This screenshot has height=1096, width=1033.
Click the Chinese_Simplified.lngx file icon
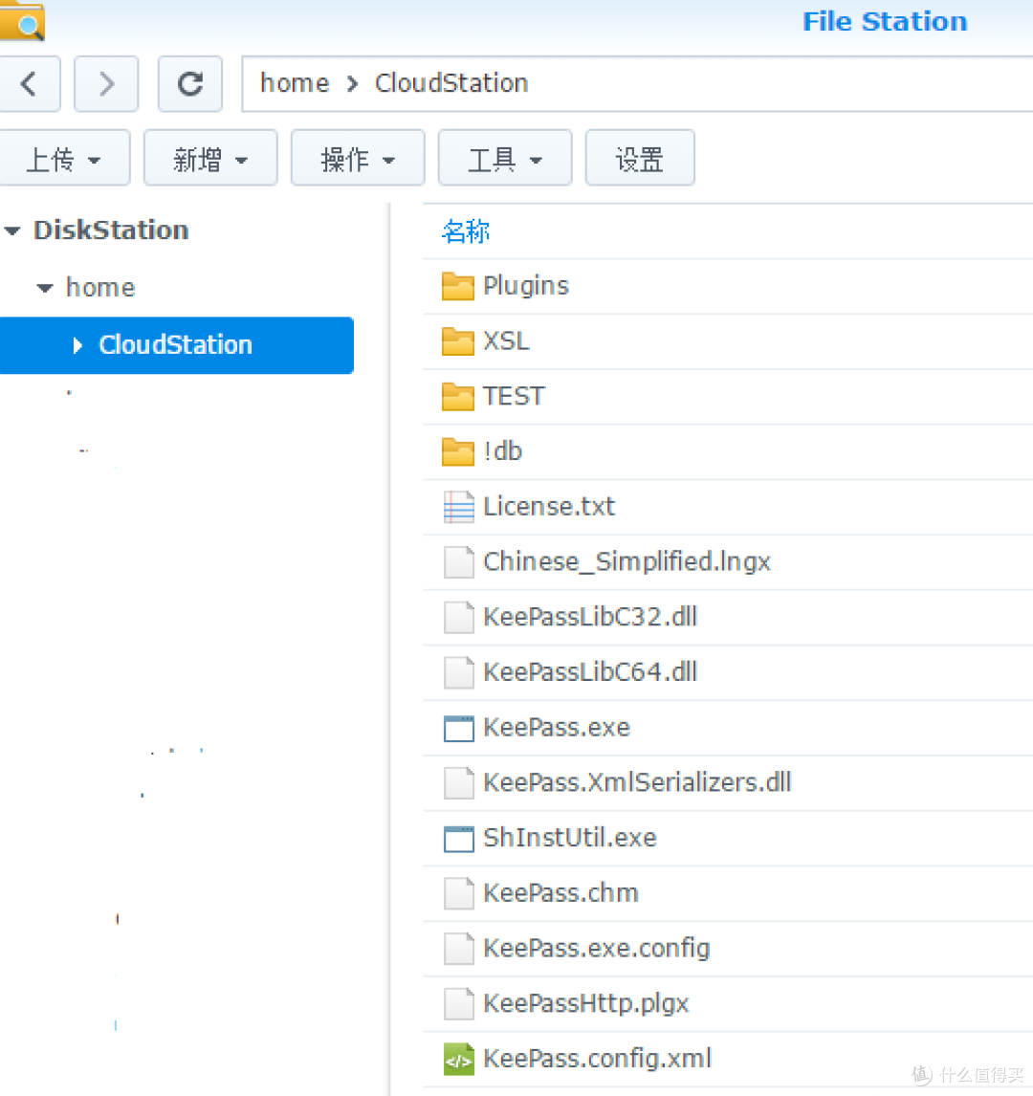click(x=459, y=562)
